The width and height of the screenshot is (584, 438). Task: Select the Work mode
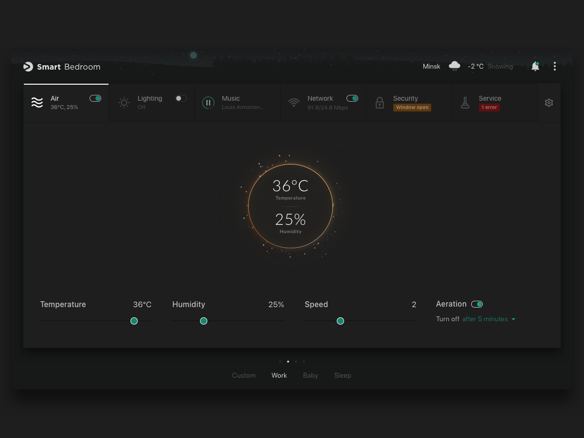pos(279,375)
